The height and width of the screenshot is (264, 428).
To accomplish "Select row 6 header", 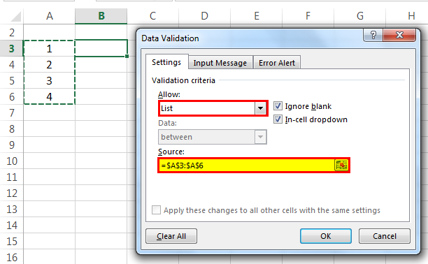I will pyautogui.click(x=11, y=97).
